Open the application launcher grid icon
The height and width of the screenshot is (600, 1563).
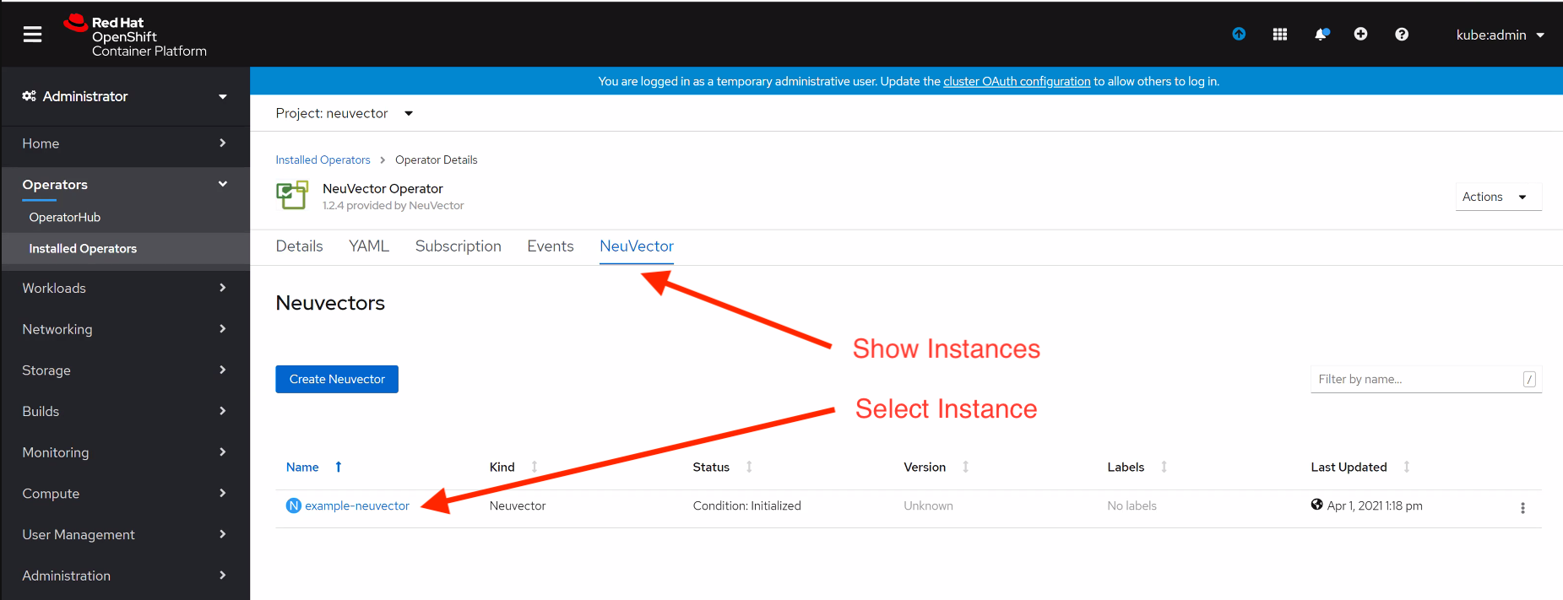tap(1280, 35)
